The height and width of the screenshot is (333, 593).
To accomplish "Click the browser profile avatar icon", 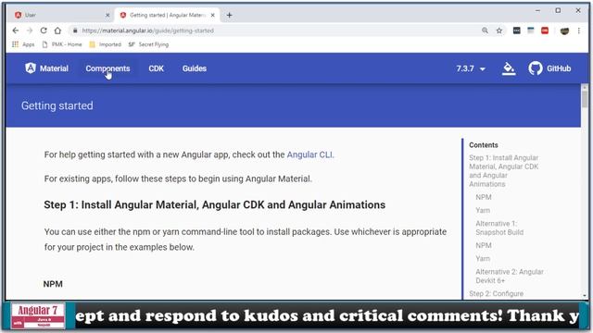I will point(564,31).
